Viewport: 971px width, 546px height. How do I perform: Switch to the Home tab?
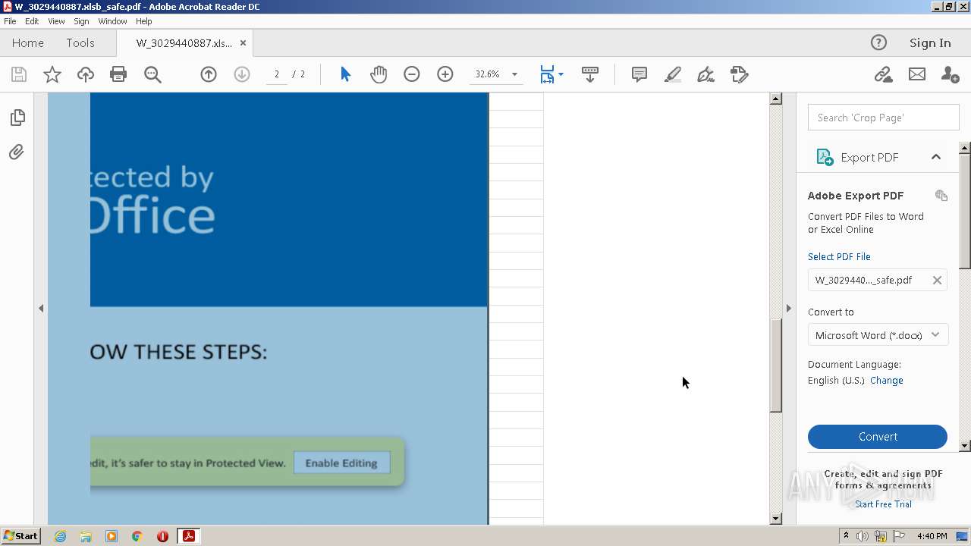pyautogui.click(x=28, y=42)
